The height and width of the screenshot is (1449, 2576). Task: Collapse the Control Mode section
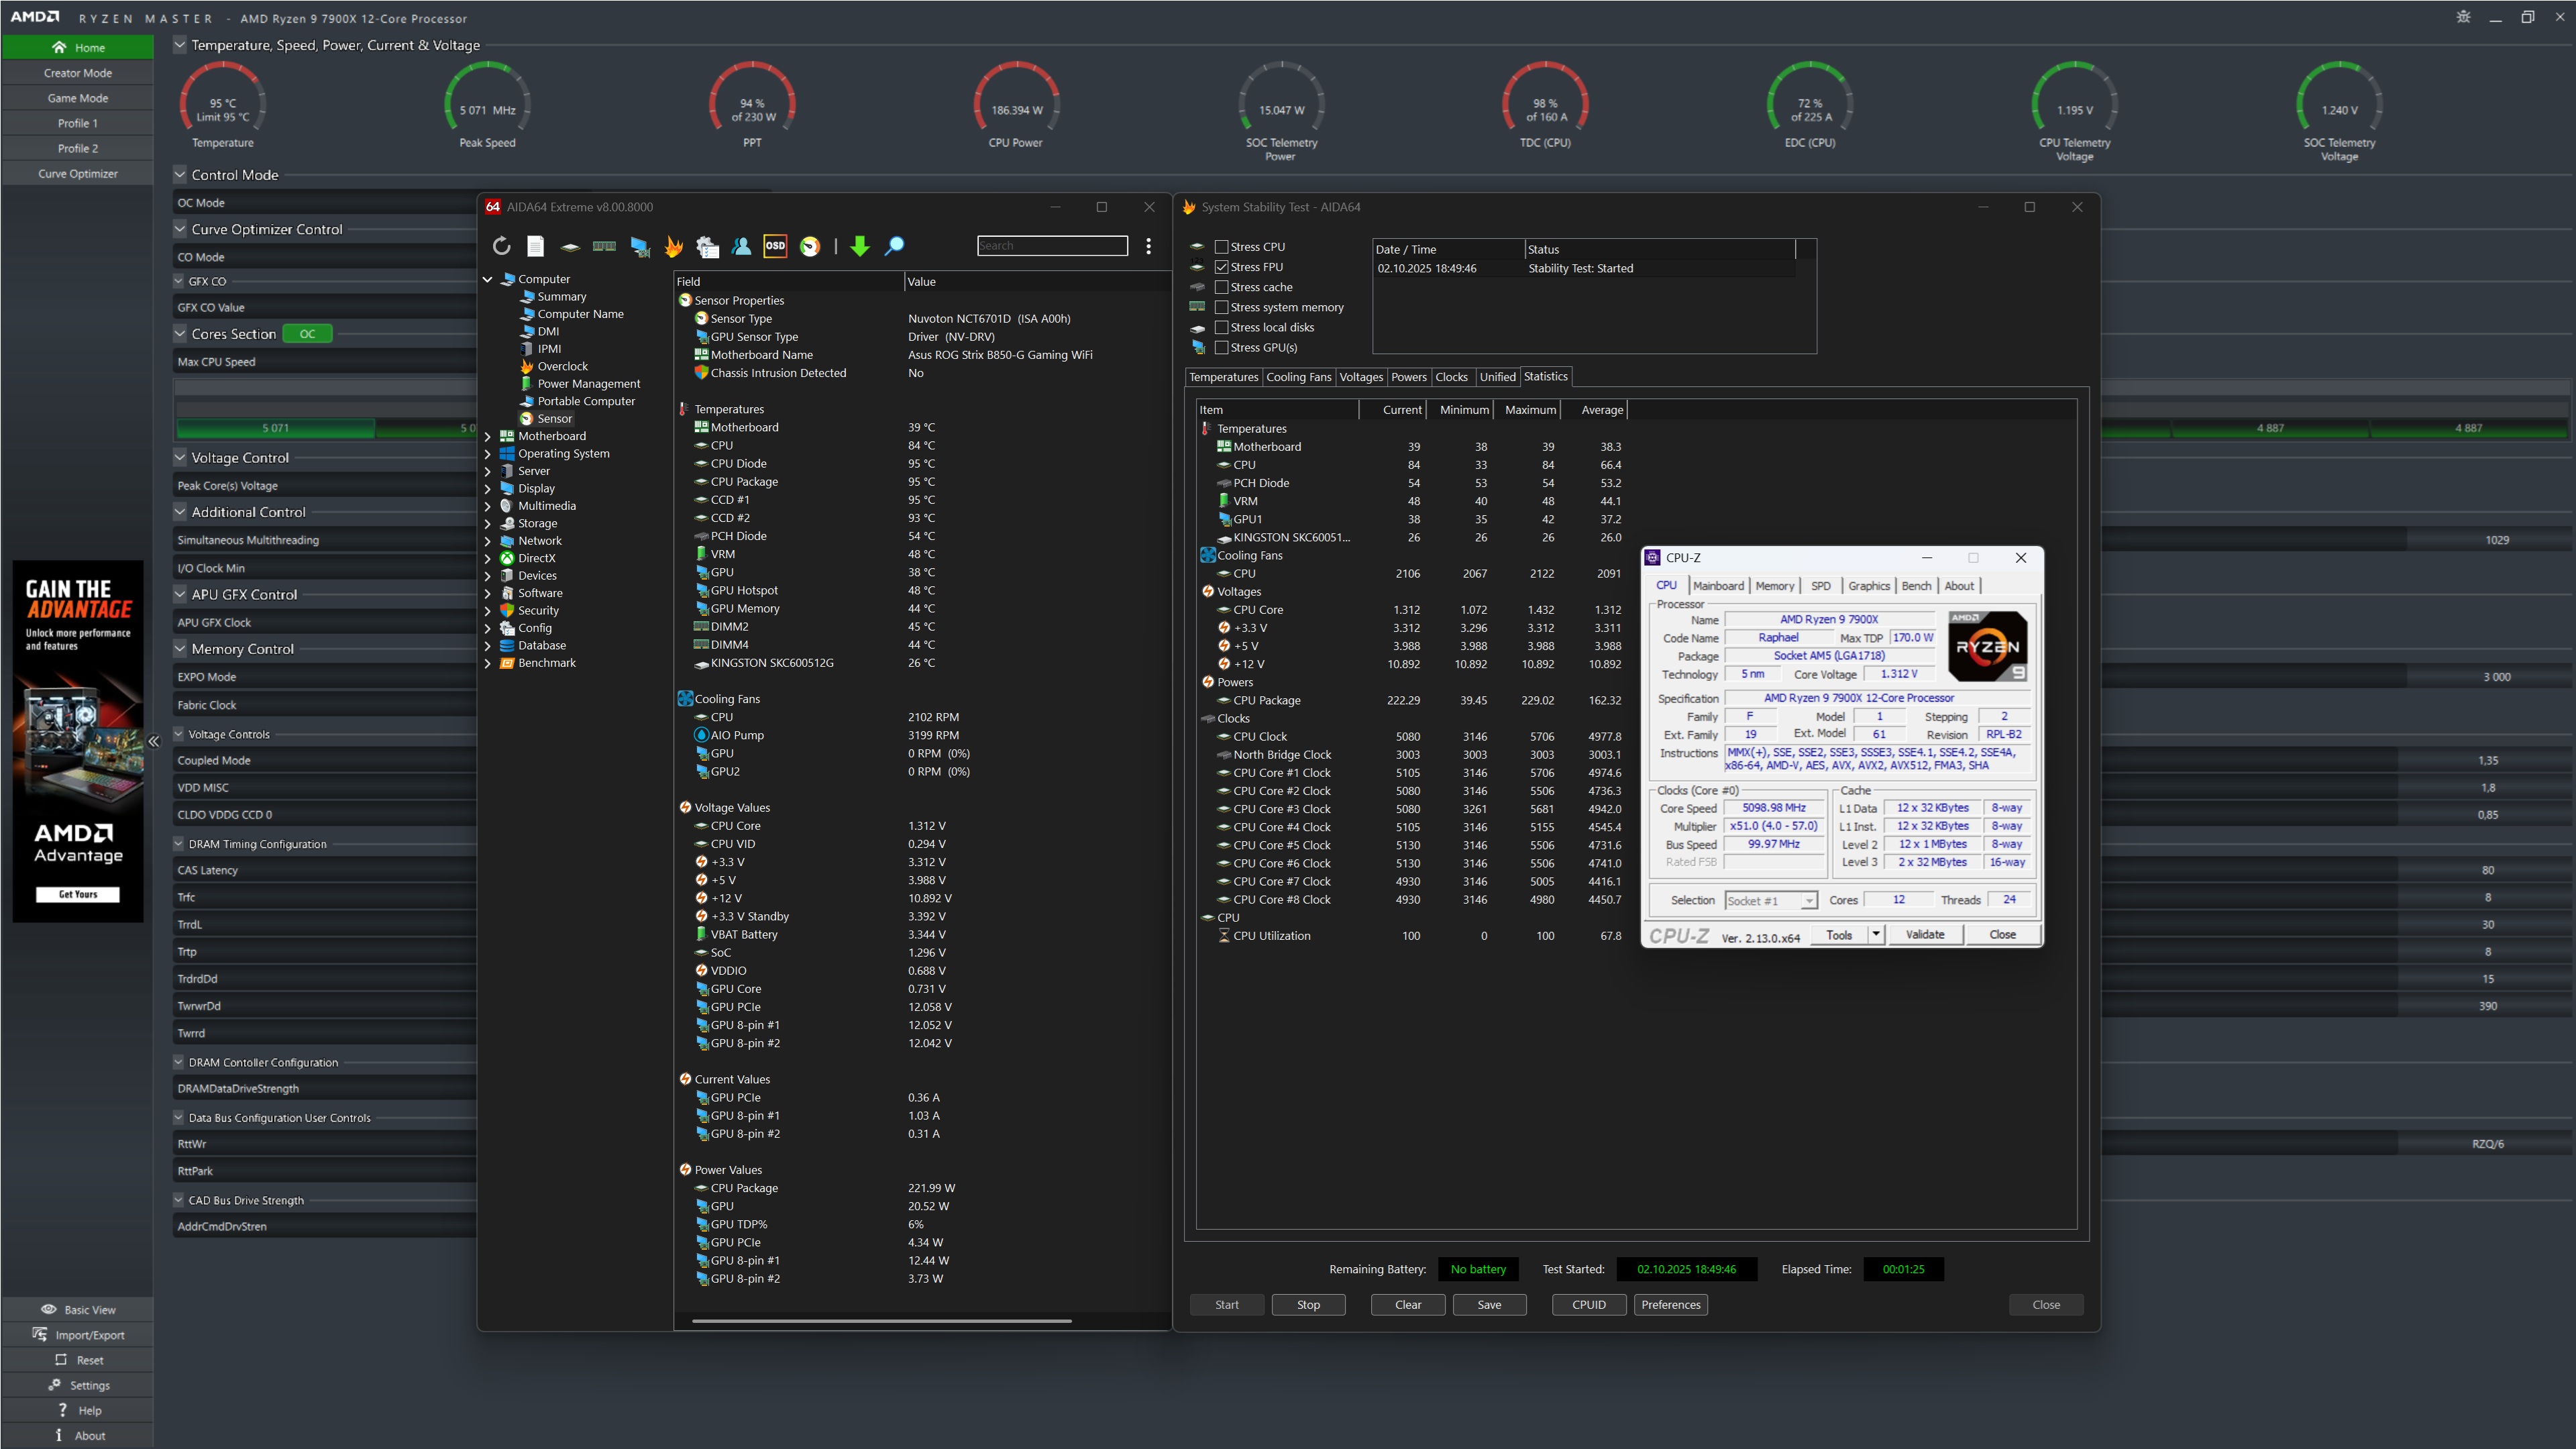[180, 175]
